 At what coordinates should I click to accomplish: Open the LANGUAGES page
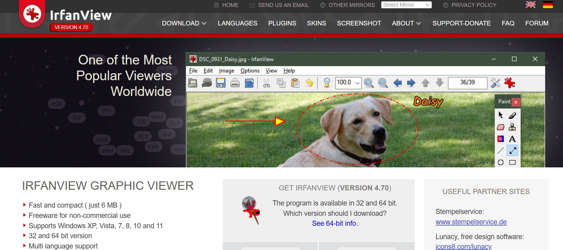pyautogui.click(x=238, y=23)
